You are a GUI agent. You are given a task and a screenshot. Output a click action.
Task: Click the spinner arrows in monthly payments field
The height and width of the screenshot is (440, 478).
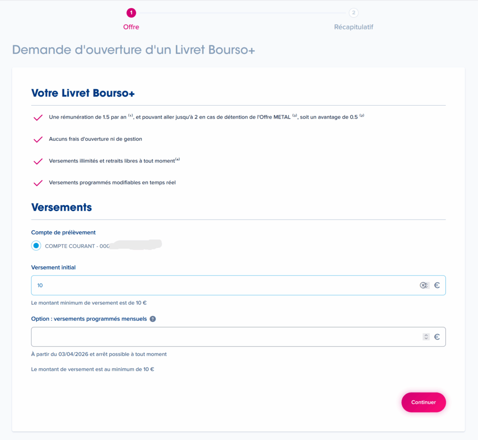[x=426, y=337]
